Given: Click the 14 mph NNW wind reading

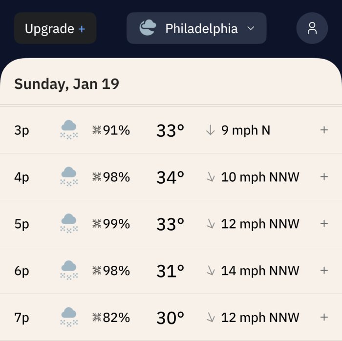Looking at the screenshot, I should click(x=260, y=271).
